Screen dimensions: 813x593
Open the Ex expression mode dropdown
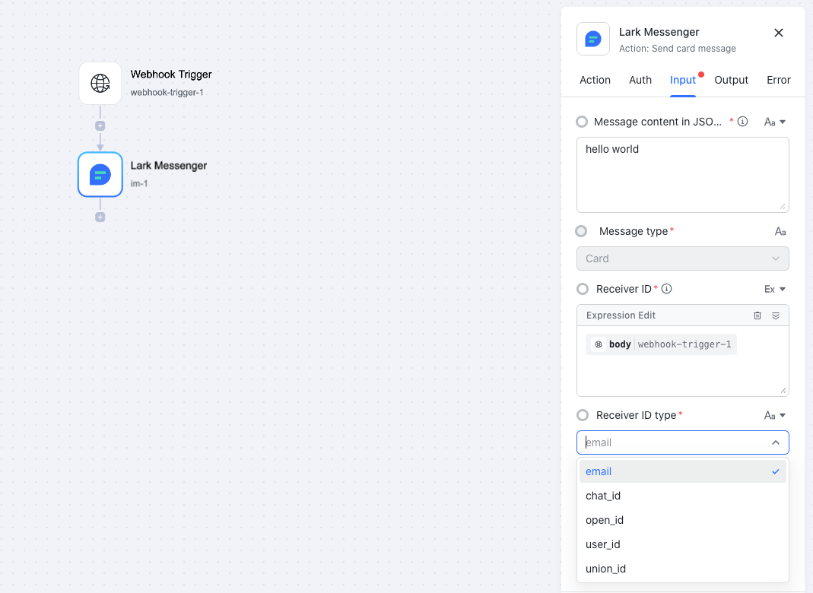tap(775, 289)
